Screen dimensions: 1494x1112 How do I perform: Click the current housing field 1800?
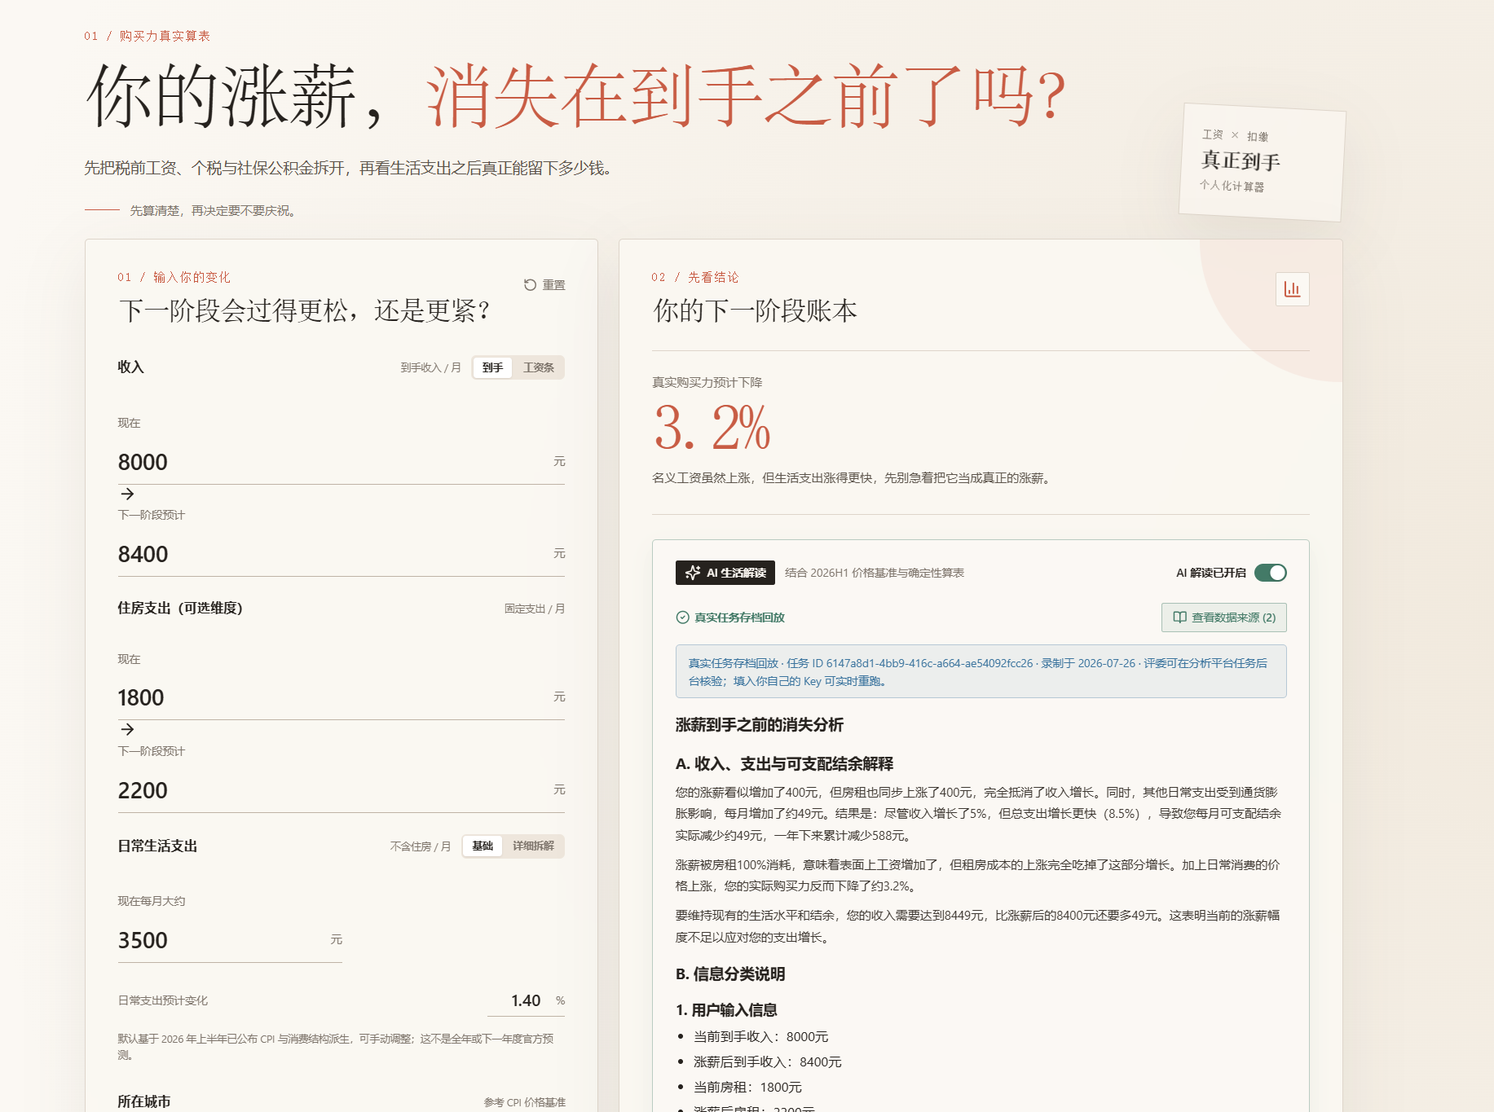click(x=342, y=697)
